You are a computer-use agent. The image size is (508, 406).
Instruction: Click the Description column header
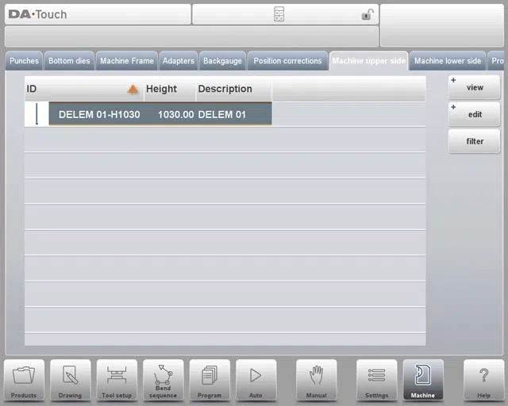pos(233,89)
